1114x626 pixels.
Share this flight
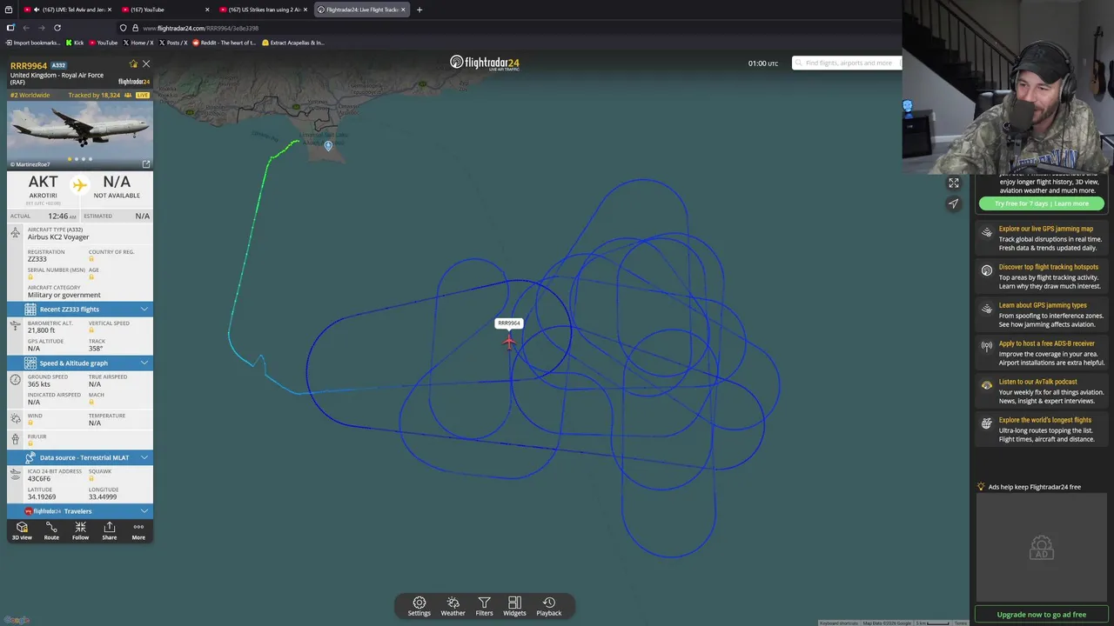pyautogui.click(x=109, y=531)
